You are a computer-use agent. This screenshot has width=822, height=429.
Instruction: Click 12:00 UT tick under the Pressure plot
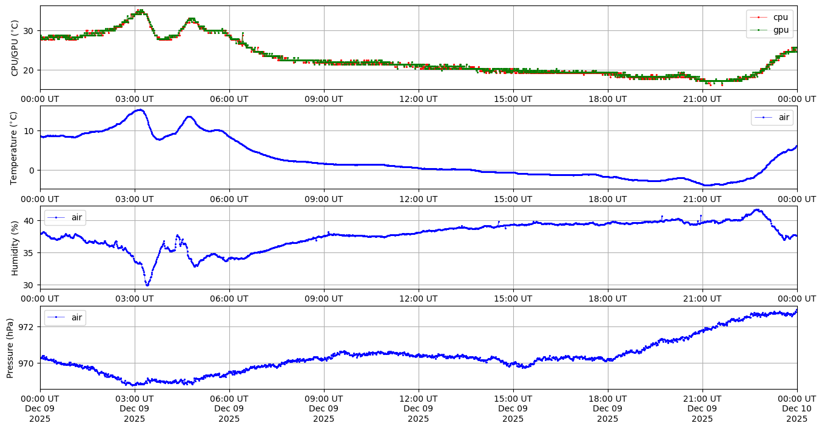click(x=418, y=399)
